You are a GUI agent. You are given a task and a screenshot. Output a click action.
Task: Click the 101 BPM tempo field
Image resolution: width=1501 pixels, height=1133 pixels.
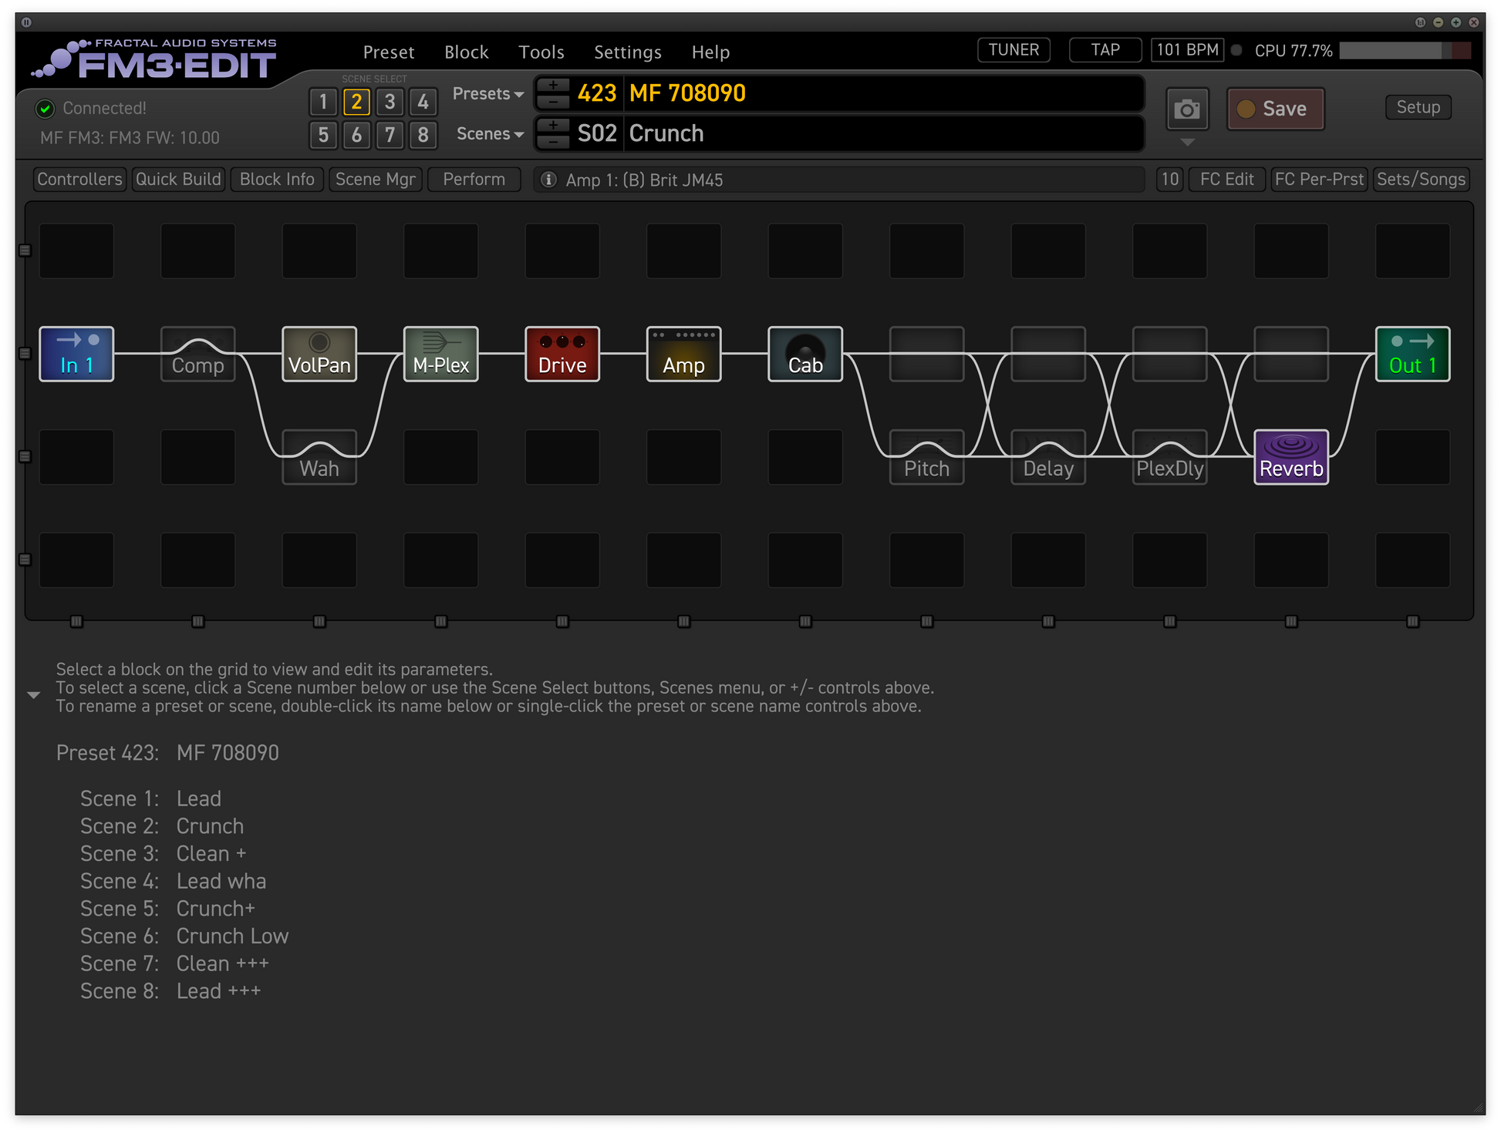[1186, 50]
